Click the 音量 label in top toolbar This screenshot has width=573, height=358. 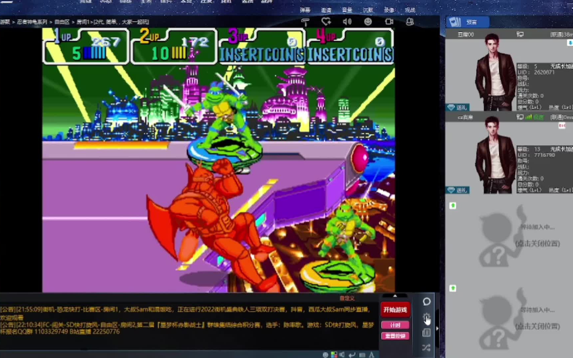click(x=347, y=10)
